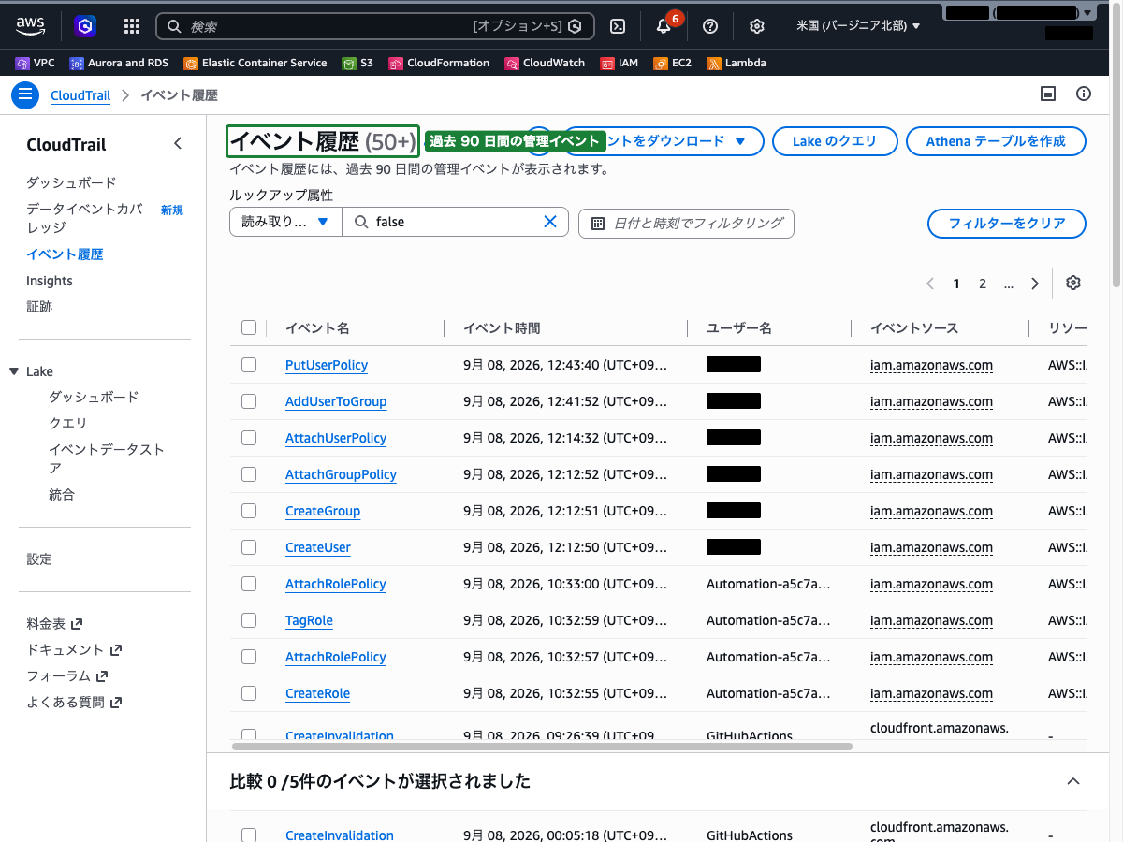Check the AddUserToGroup event row
The width and height of the screenshot is (1123, 842).
pyautogui.click(x=249, y=401)
